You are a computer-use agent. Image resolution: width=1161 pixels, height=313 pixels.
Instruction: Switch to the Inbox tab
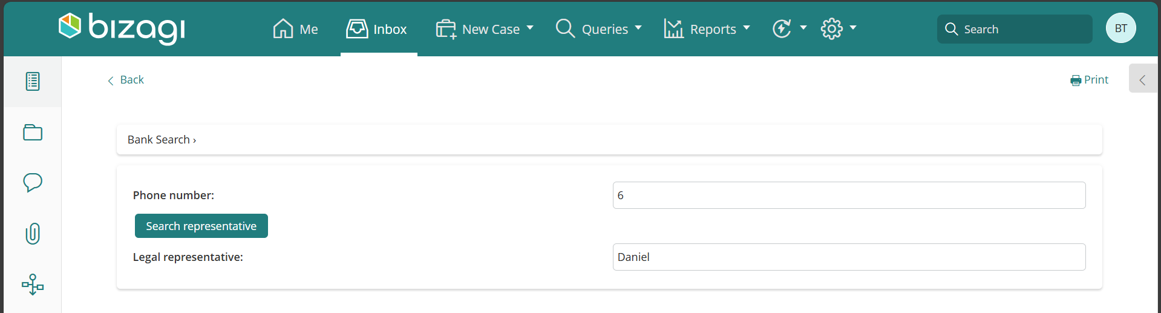pyautogui.click(x=377, y=29)
